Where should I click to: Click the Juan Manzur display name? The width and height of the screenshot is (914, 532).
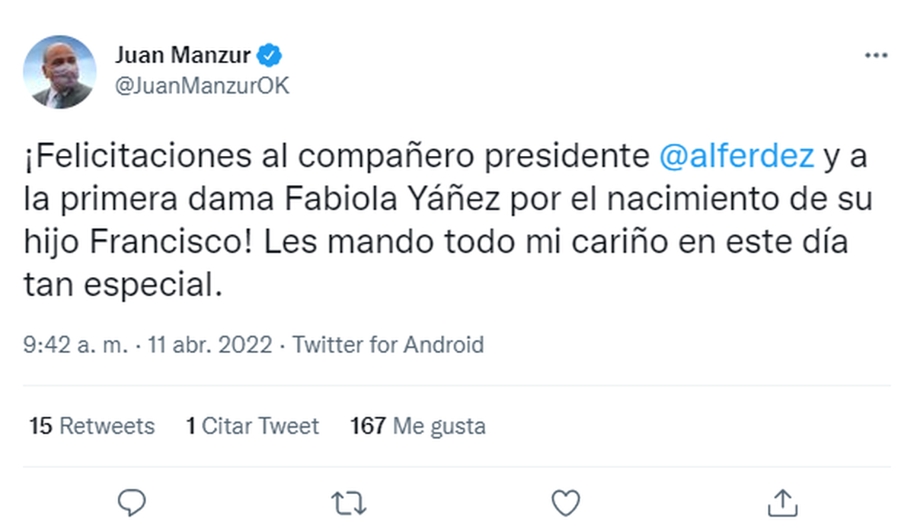[184, 56]
